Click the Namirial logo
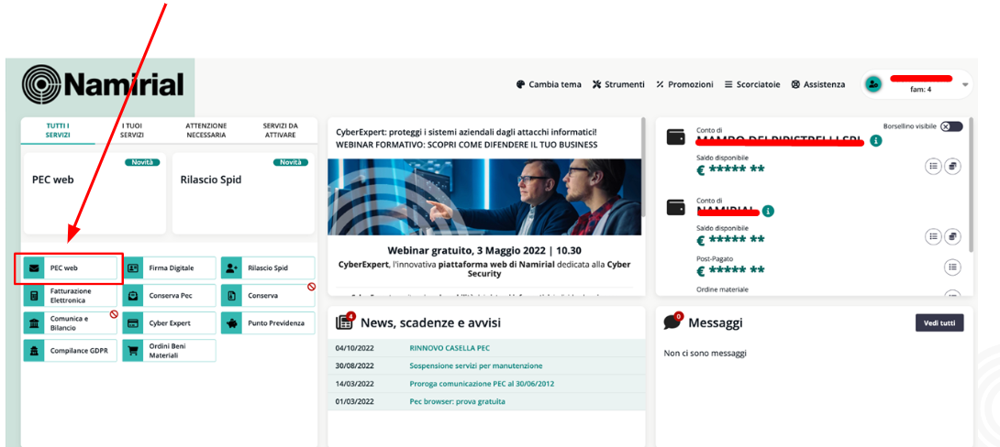Image resolution: width=1000 pixels, height=447 pixels. pos(103,84)
